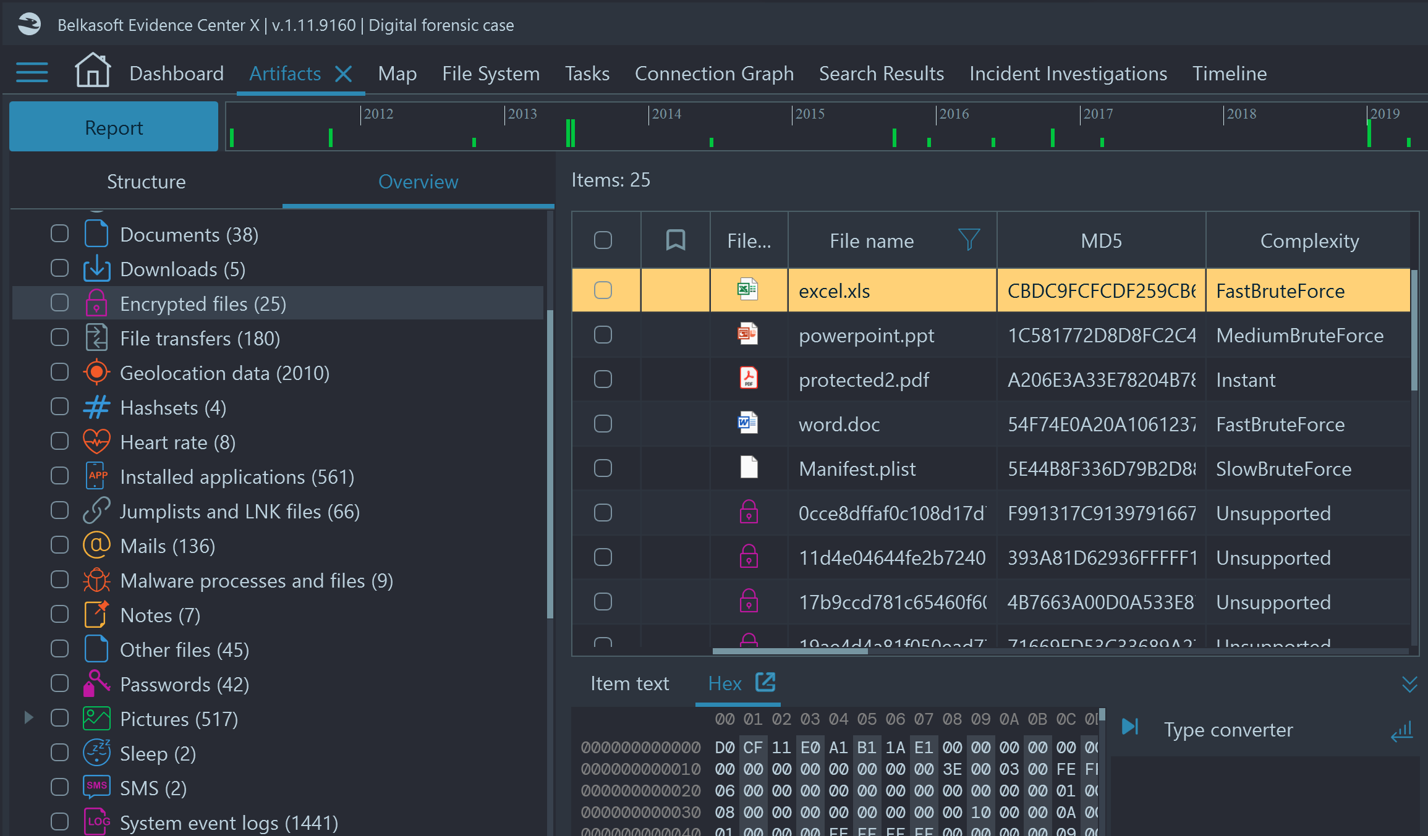Click the Documents category icon
Screen dimensions: 1428x836
coord(96,234)
